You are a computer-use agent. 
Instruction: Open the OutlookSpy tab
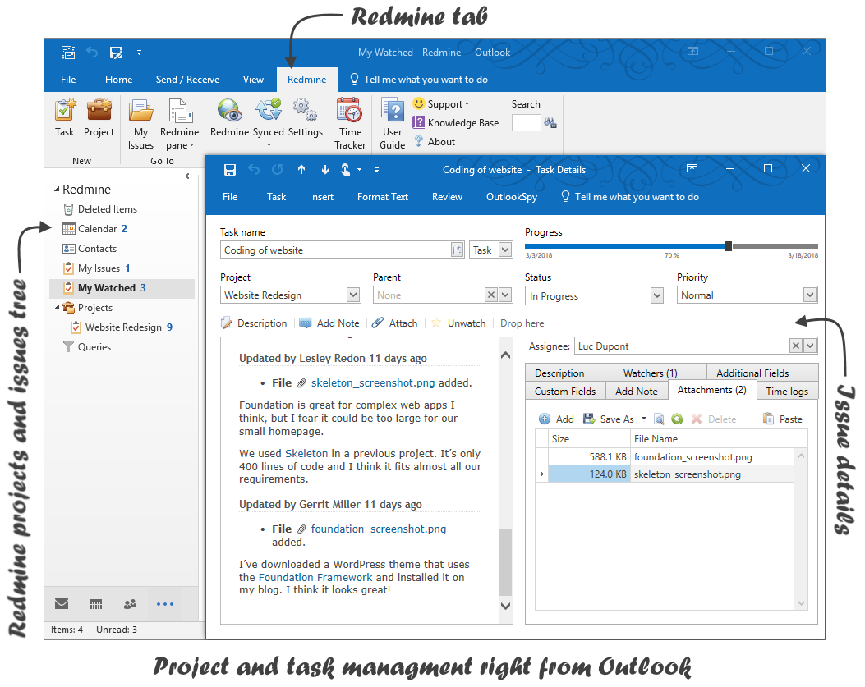point(512,197)
